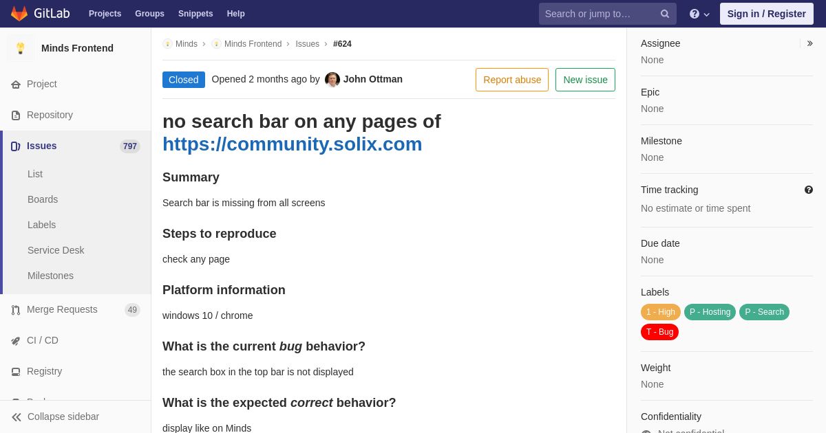The height and width of the screenshot is (433, 826).
Task: Click the CI / CD rocket icon
Action: coord(16,341)
